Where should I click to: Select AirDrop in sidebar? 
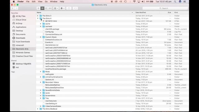19,24
